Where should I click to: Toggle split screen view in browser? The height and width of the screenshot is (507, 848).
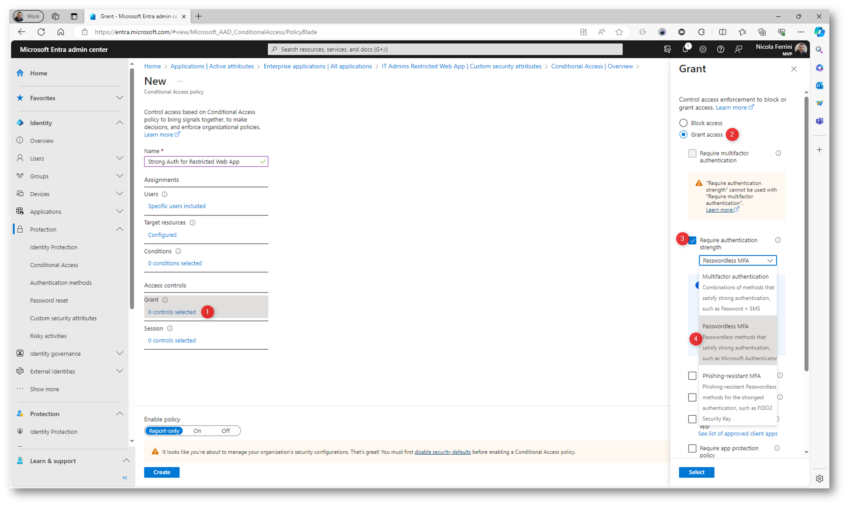pos(723,32)
